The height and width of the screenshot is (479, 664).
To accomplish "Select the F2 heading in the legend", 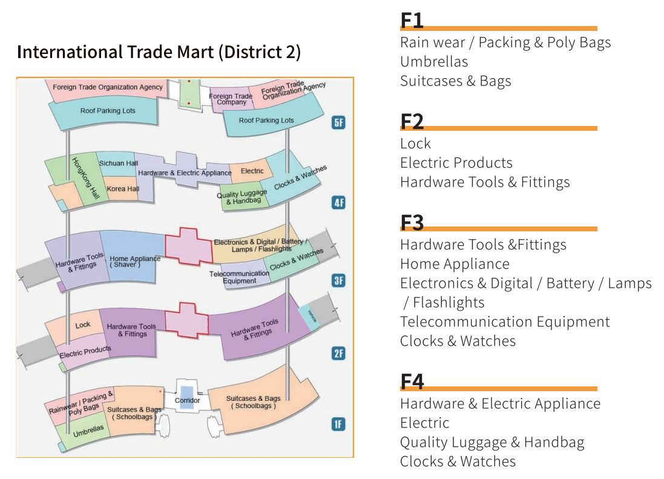I will pyautogui.click(x=412, y=122).
